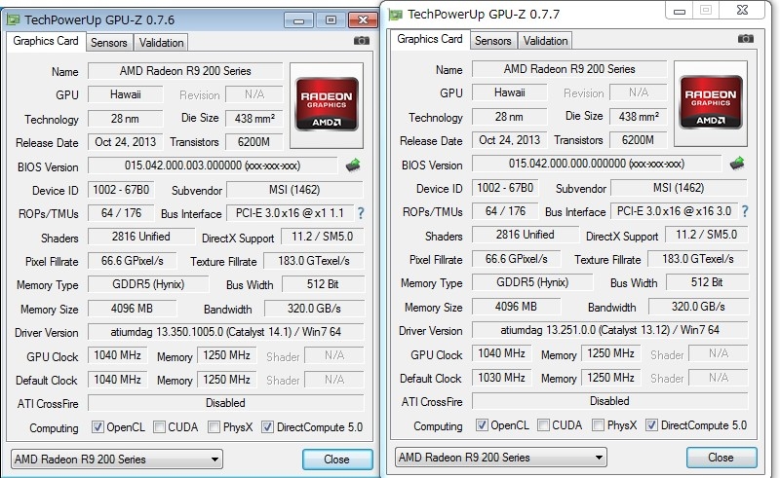The width and height of the screenshot is (780, 478).
Task: Click the BIOS save chip icon in GPU-Z 0.7.7
Action: [x=737, y=163]
